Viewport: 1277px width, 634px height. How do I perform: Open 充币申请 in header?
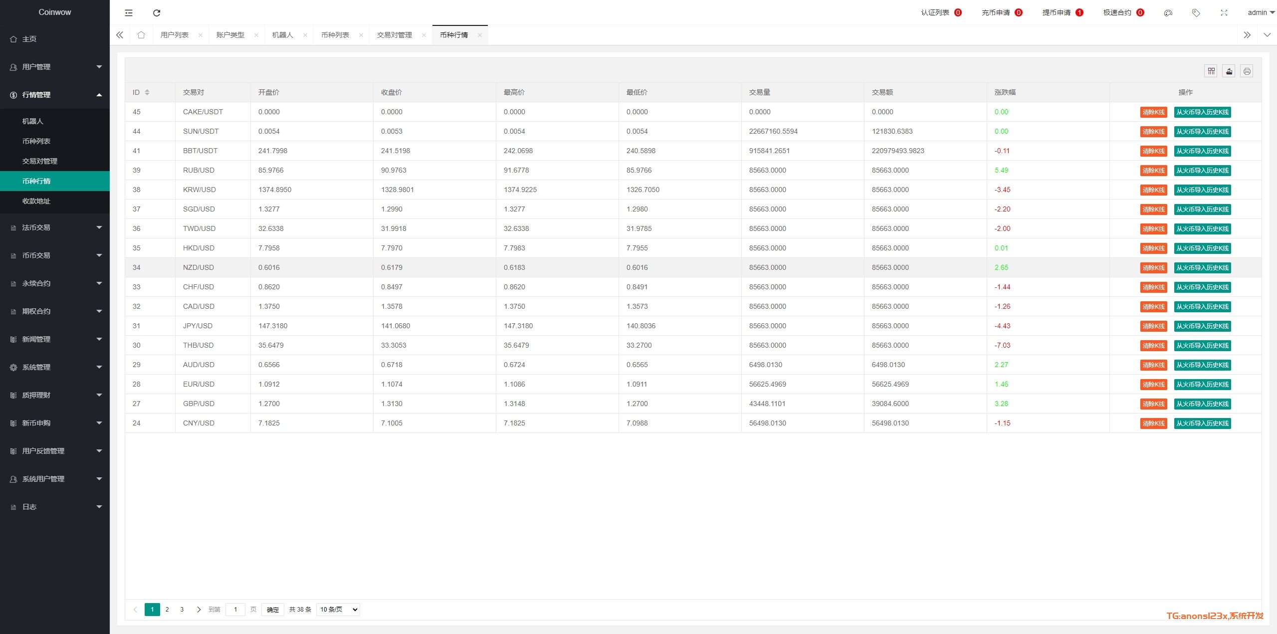pyautogui.click(x=1002, y=13)
